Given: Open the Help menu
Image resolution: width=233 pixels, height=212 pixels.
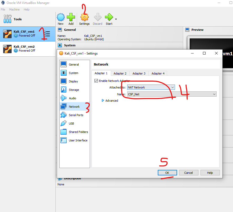Looking at the screenshot, I should [27, 9].
